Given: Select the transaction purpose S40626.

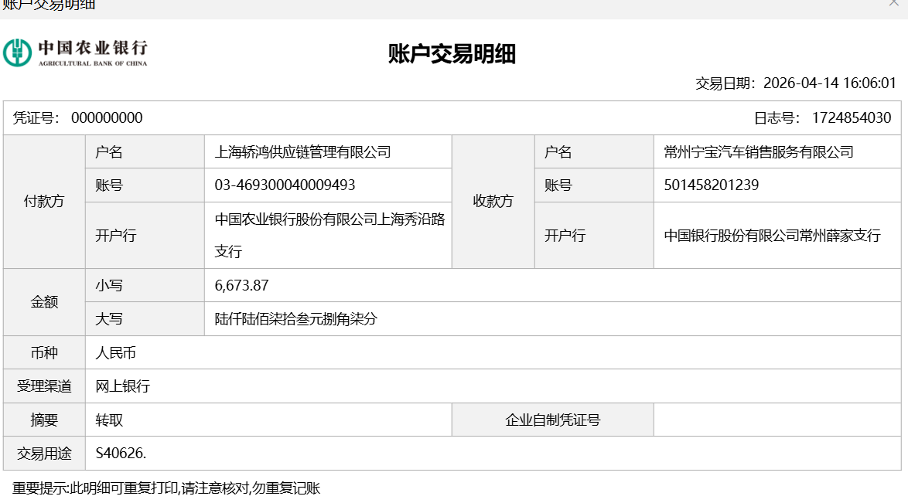Looking at the screenshot, I should coord(121,454).
